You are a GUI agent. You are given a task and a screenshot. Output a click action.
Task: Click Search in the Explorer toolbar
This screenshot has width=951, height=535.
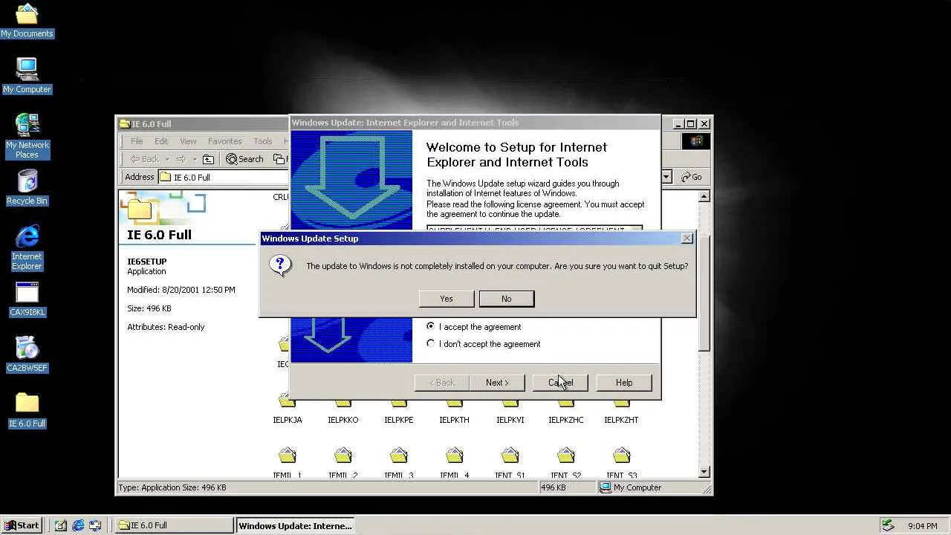pos(244,159)
